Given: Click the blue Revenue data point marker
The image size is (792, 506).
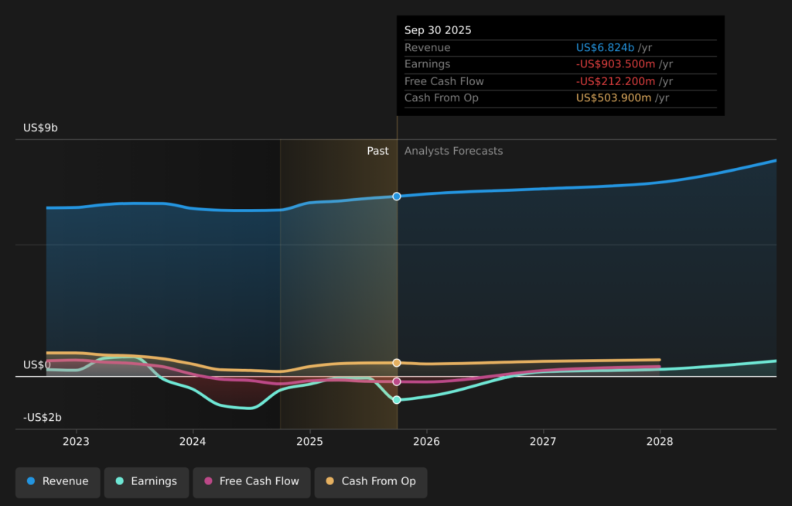Looking at the screenshot, I should click(397, 197).
